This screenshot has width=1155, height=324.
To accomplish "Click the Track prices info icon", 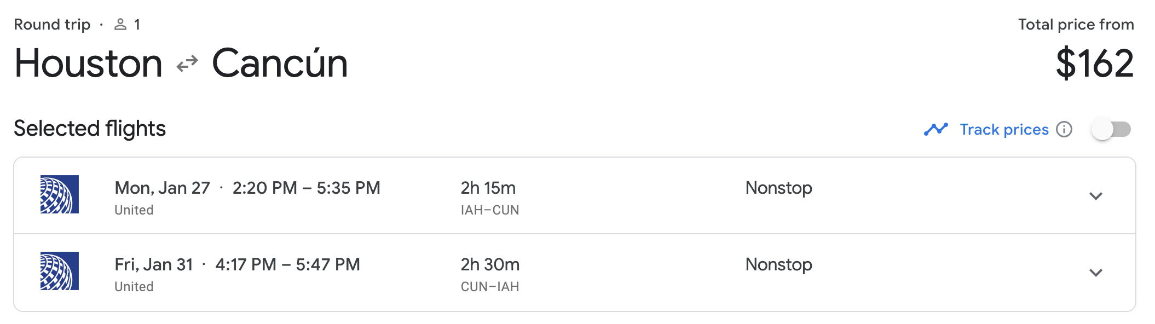I will [x=1064, y=130].
